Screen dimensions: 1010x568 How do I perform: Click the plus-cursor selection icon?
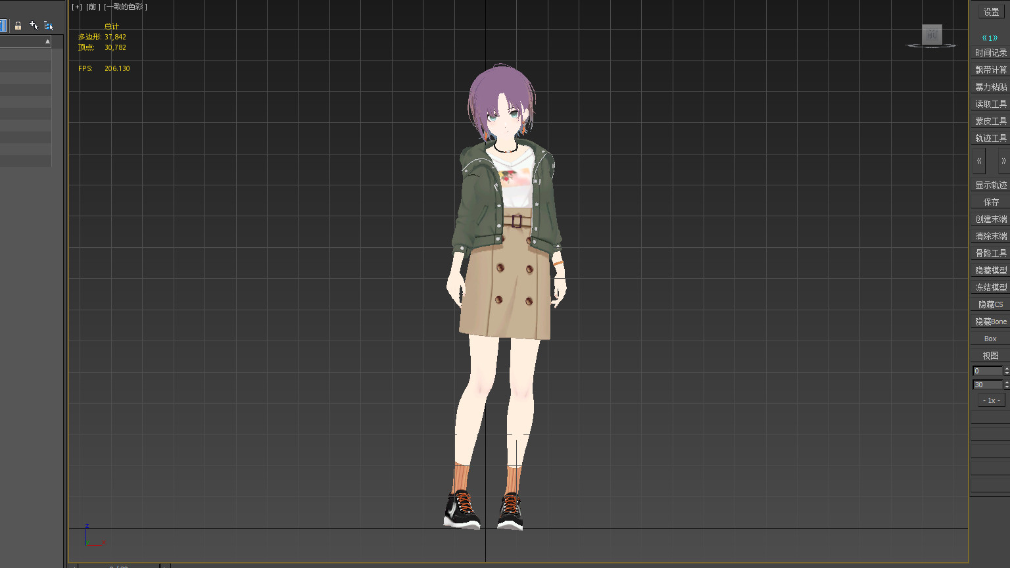34,26
